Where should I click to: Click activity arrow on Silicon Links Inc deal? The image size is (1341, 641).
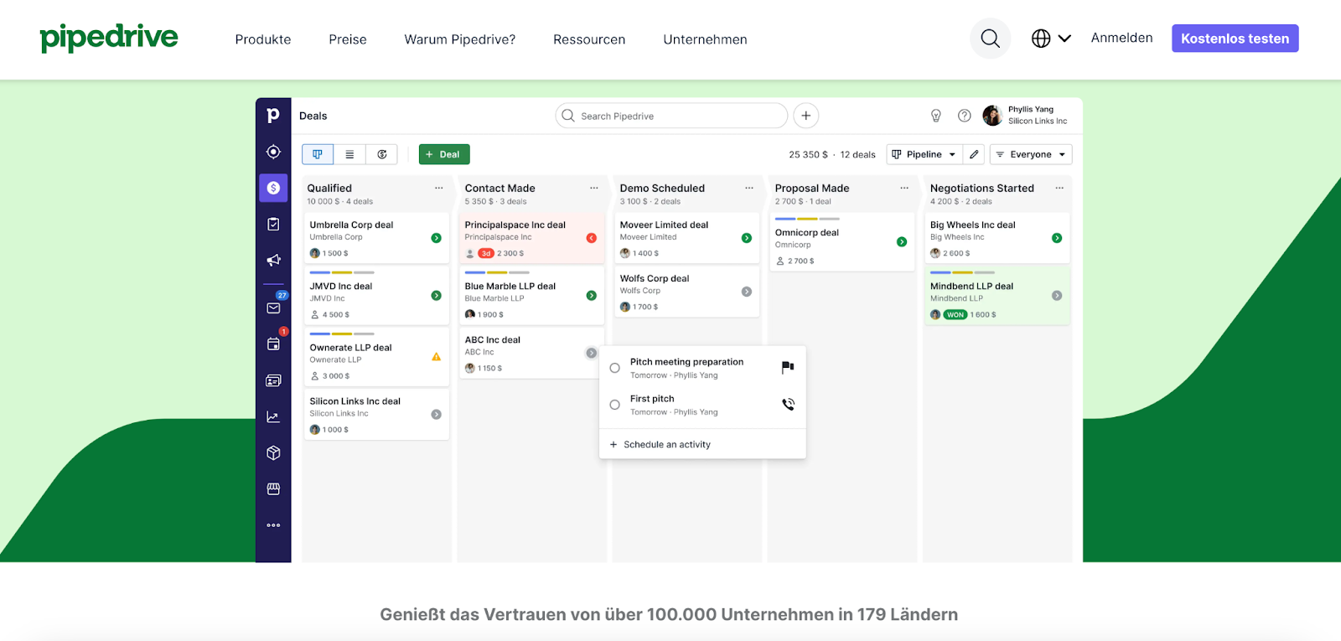pos(436,414)
